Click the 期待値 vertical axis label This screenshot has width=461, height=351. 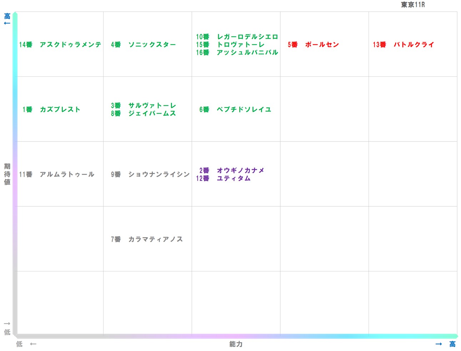[x=6, y=175]
